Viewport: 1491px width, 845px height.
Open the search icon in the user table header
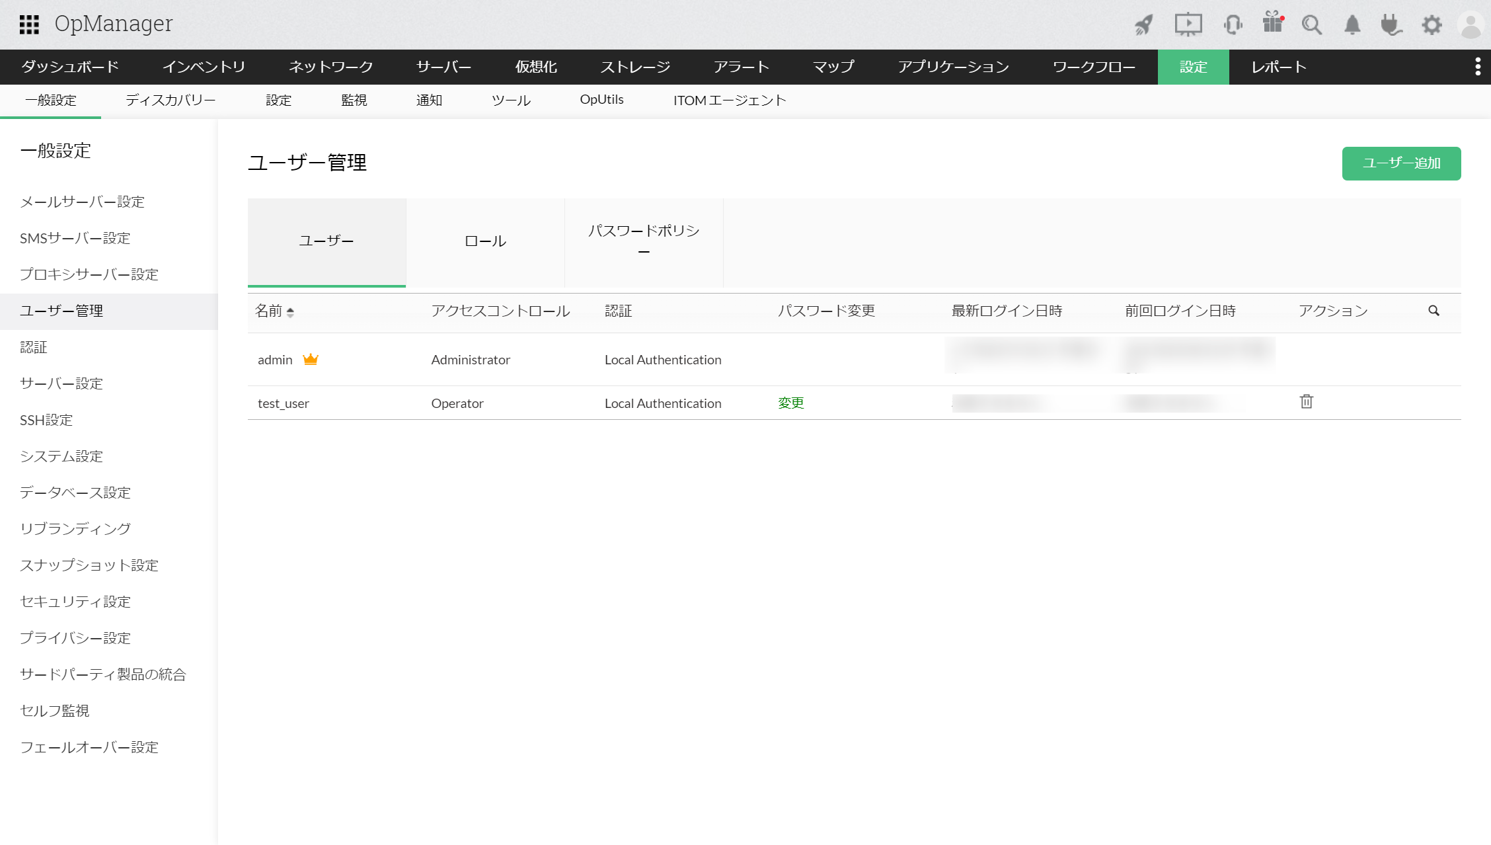tap(1434, 310)
